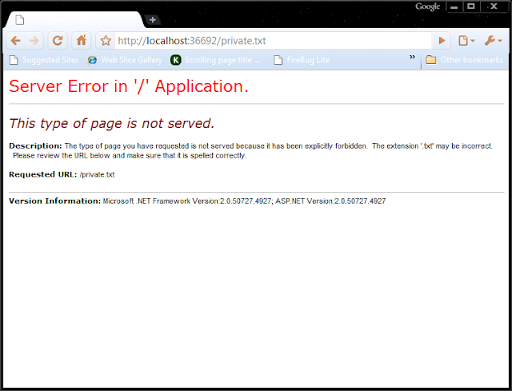
Task: Go back using the back arrow
Action: coord(15,41)
